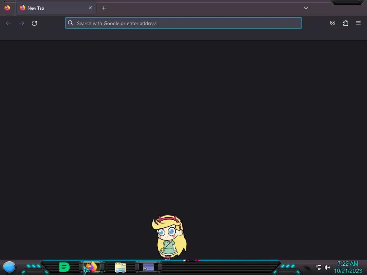Click the Star Butterfly desktop mascot
This screenshot has height=275, width=367.
(170, 237)
